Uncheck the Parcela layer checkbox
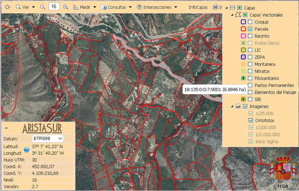 [x=250, y=29]
